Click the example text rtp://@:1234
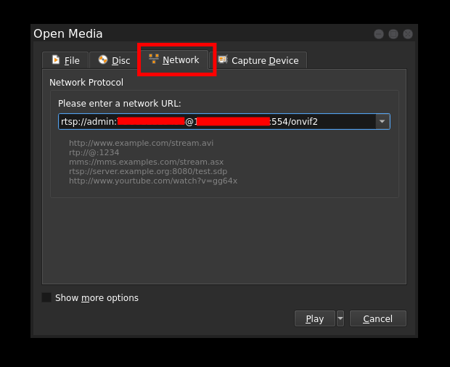The height and width of the screenshot is (367, 450). tap(94, 152)
